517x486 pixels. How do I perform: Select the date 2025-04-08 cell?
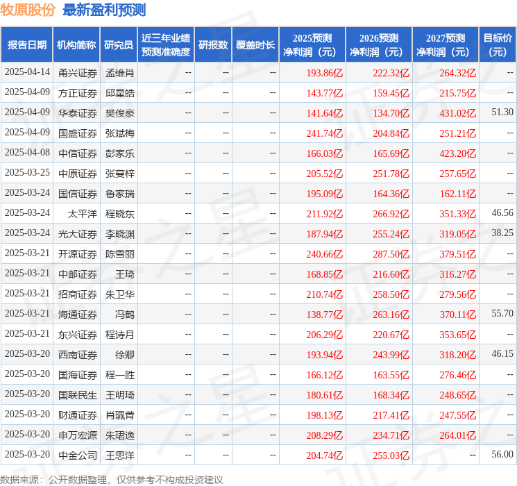(x=27, y=153)
